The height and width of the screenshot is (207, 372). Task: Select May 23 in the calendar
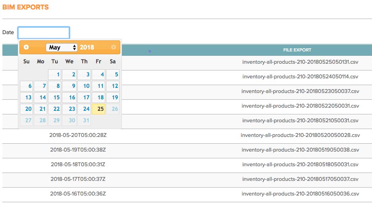coord(70,109)
